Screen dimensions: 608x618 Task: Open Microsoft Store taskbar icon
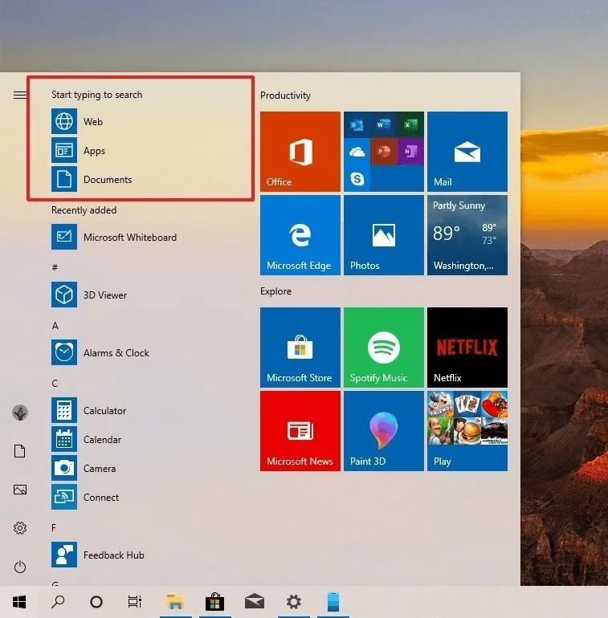[215, 602]
